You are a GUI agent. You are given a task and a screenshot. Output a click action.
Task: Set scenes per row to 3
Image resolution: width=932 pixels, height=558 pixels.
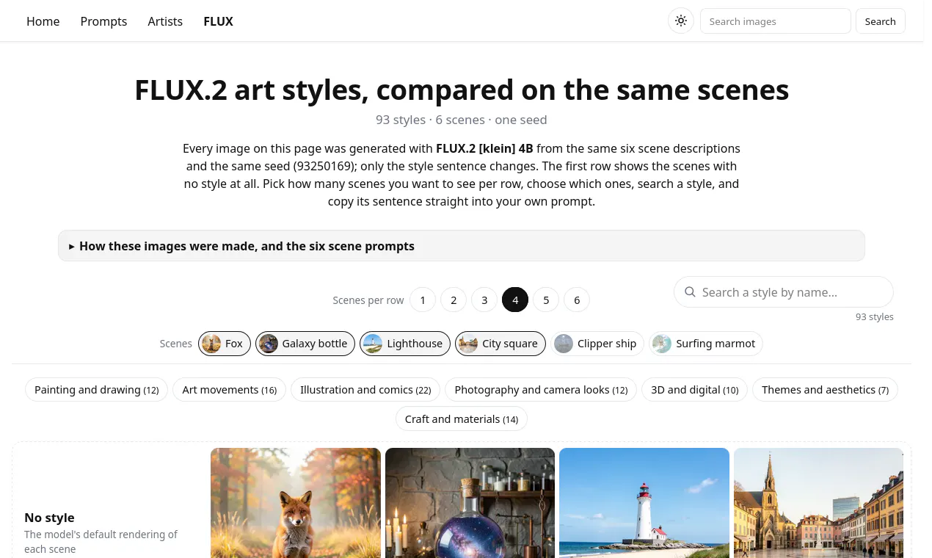click(484, 300)
